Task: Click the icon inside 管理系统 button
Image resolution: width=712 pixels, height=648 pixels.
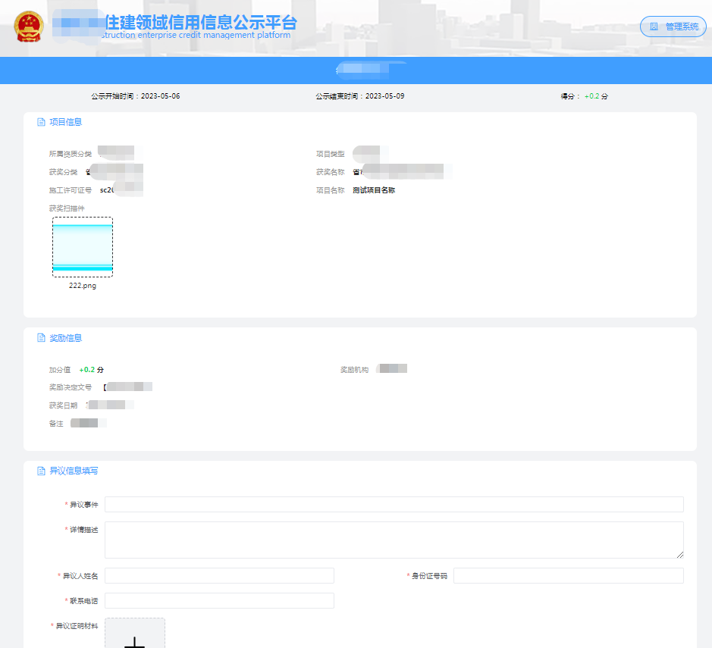Action: click(654, 27)
